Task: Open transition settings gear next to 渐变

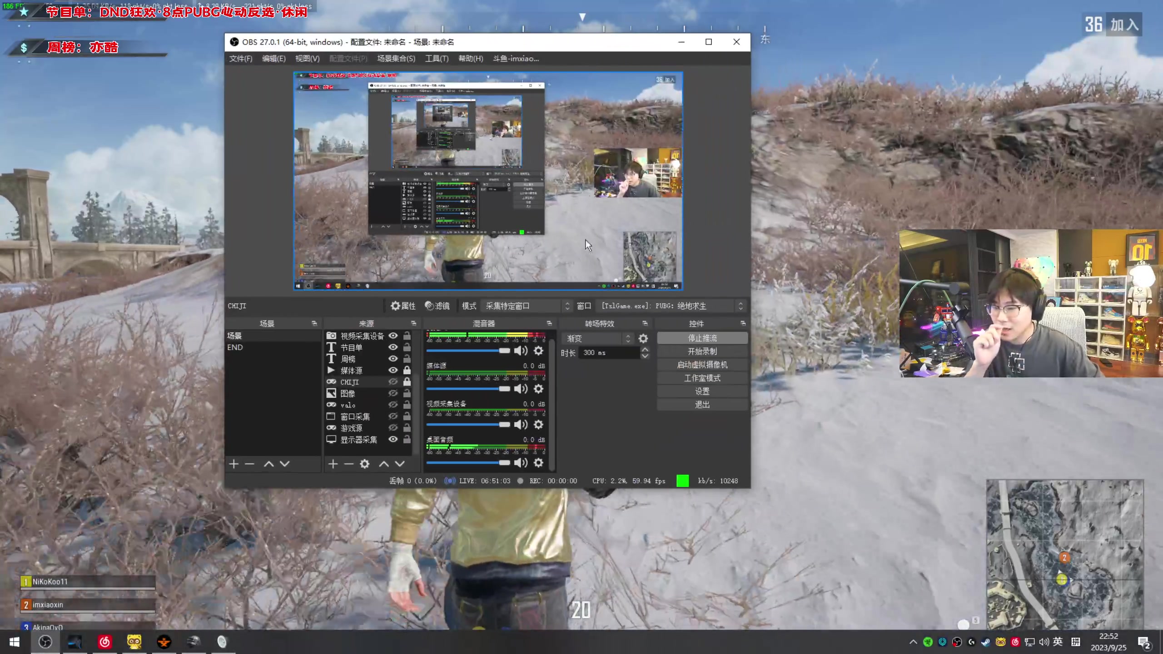Action: coord(643,338)
